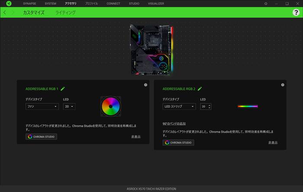Open the RGB 1 LED count dropdown
This screenshot has width=303, height=192.
(x=69, y=106)
